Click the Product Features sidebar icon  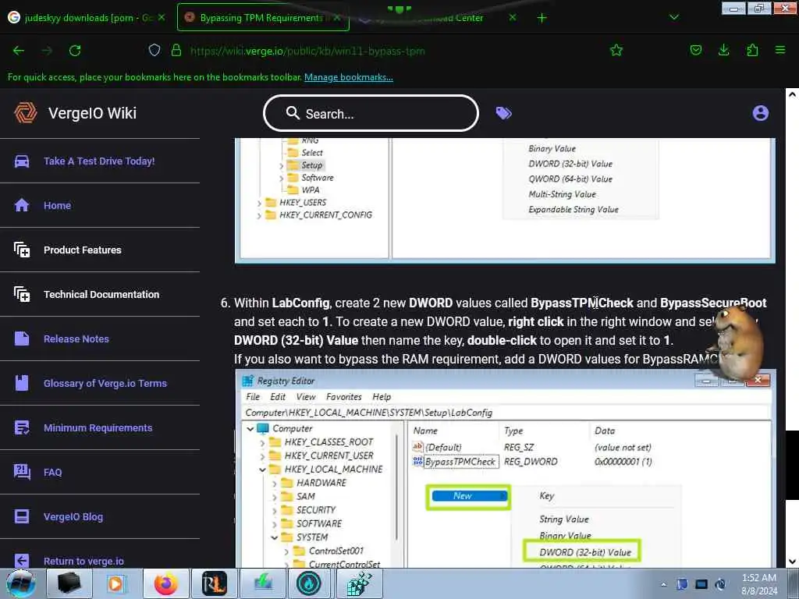pyautogui.click(x=22, y=250)
